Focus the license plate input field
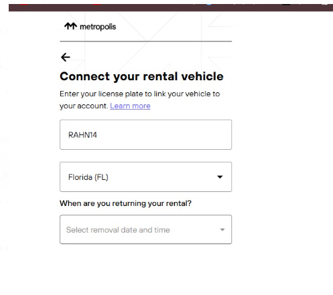The image size is (333, 295). pyautogui.click(x=145, y=134)
